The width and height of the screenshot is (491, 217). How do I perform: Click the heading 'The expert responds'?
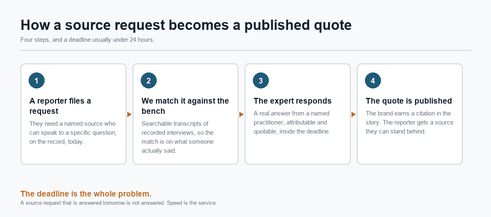(293, 101)
